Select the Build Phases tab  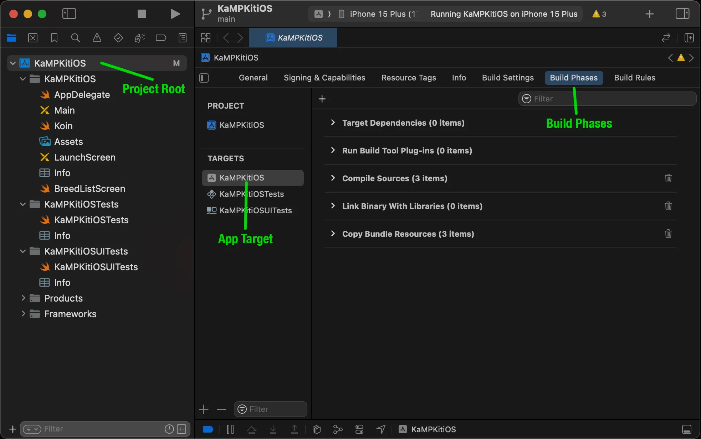pyautogui.click(x=574, y=78)
